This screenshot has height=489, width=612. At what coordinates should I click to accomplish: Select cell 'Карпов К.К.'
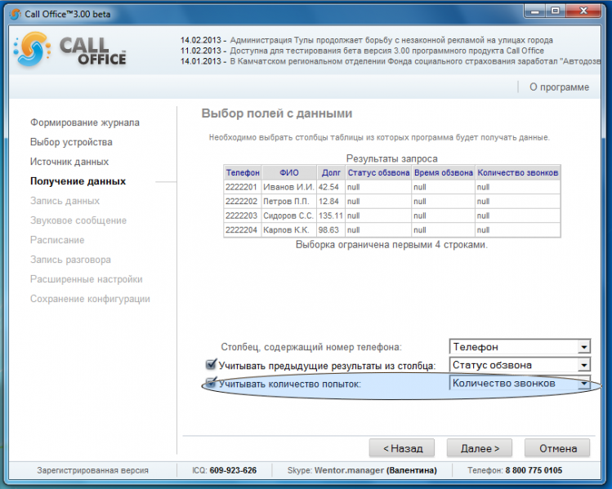point(288,229)
